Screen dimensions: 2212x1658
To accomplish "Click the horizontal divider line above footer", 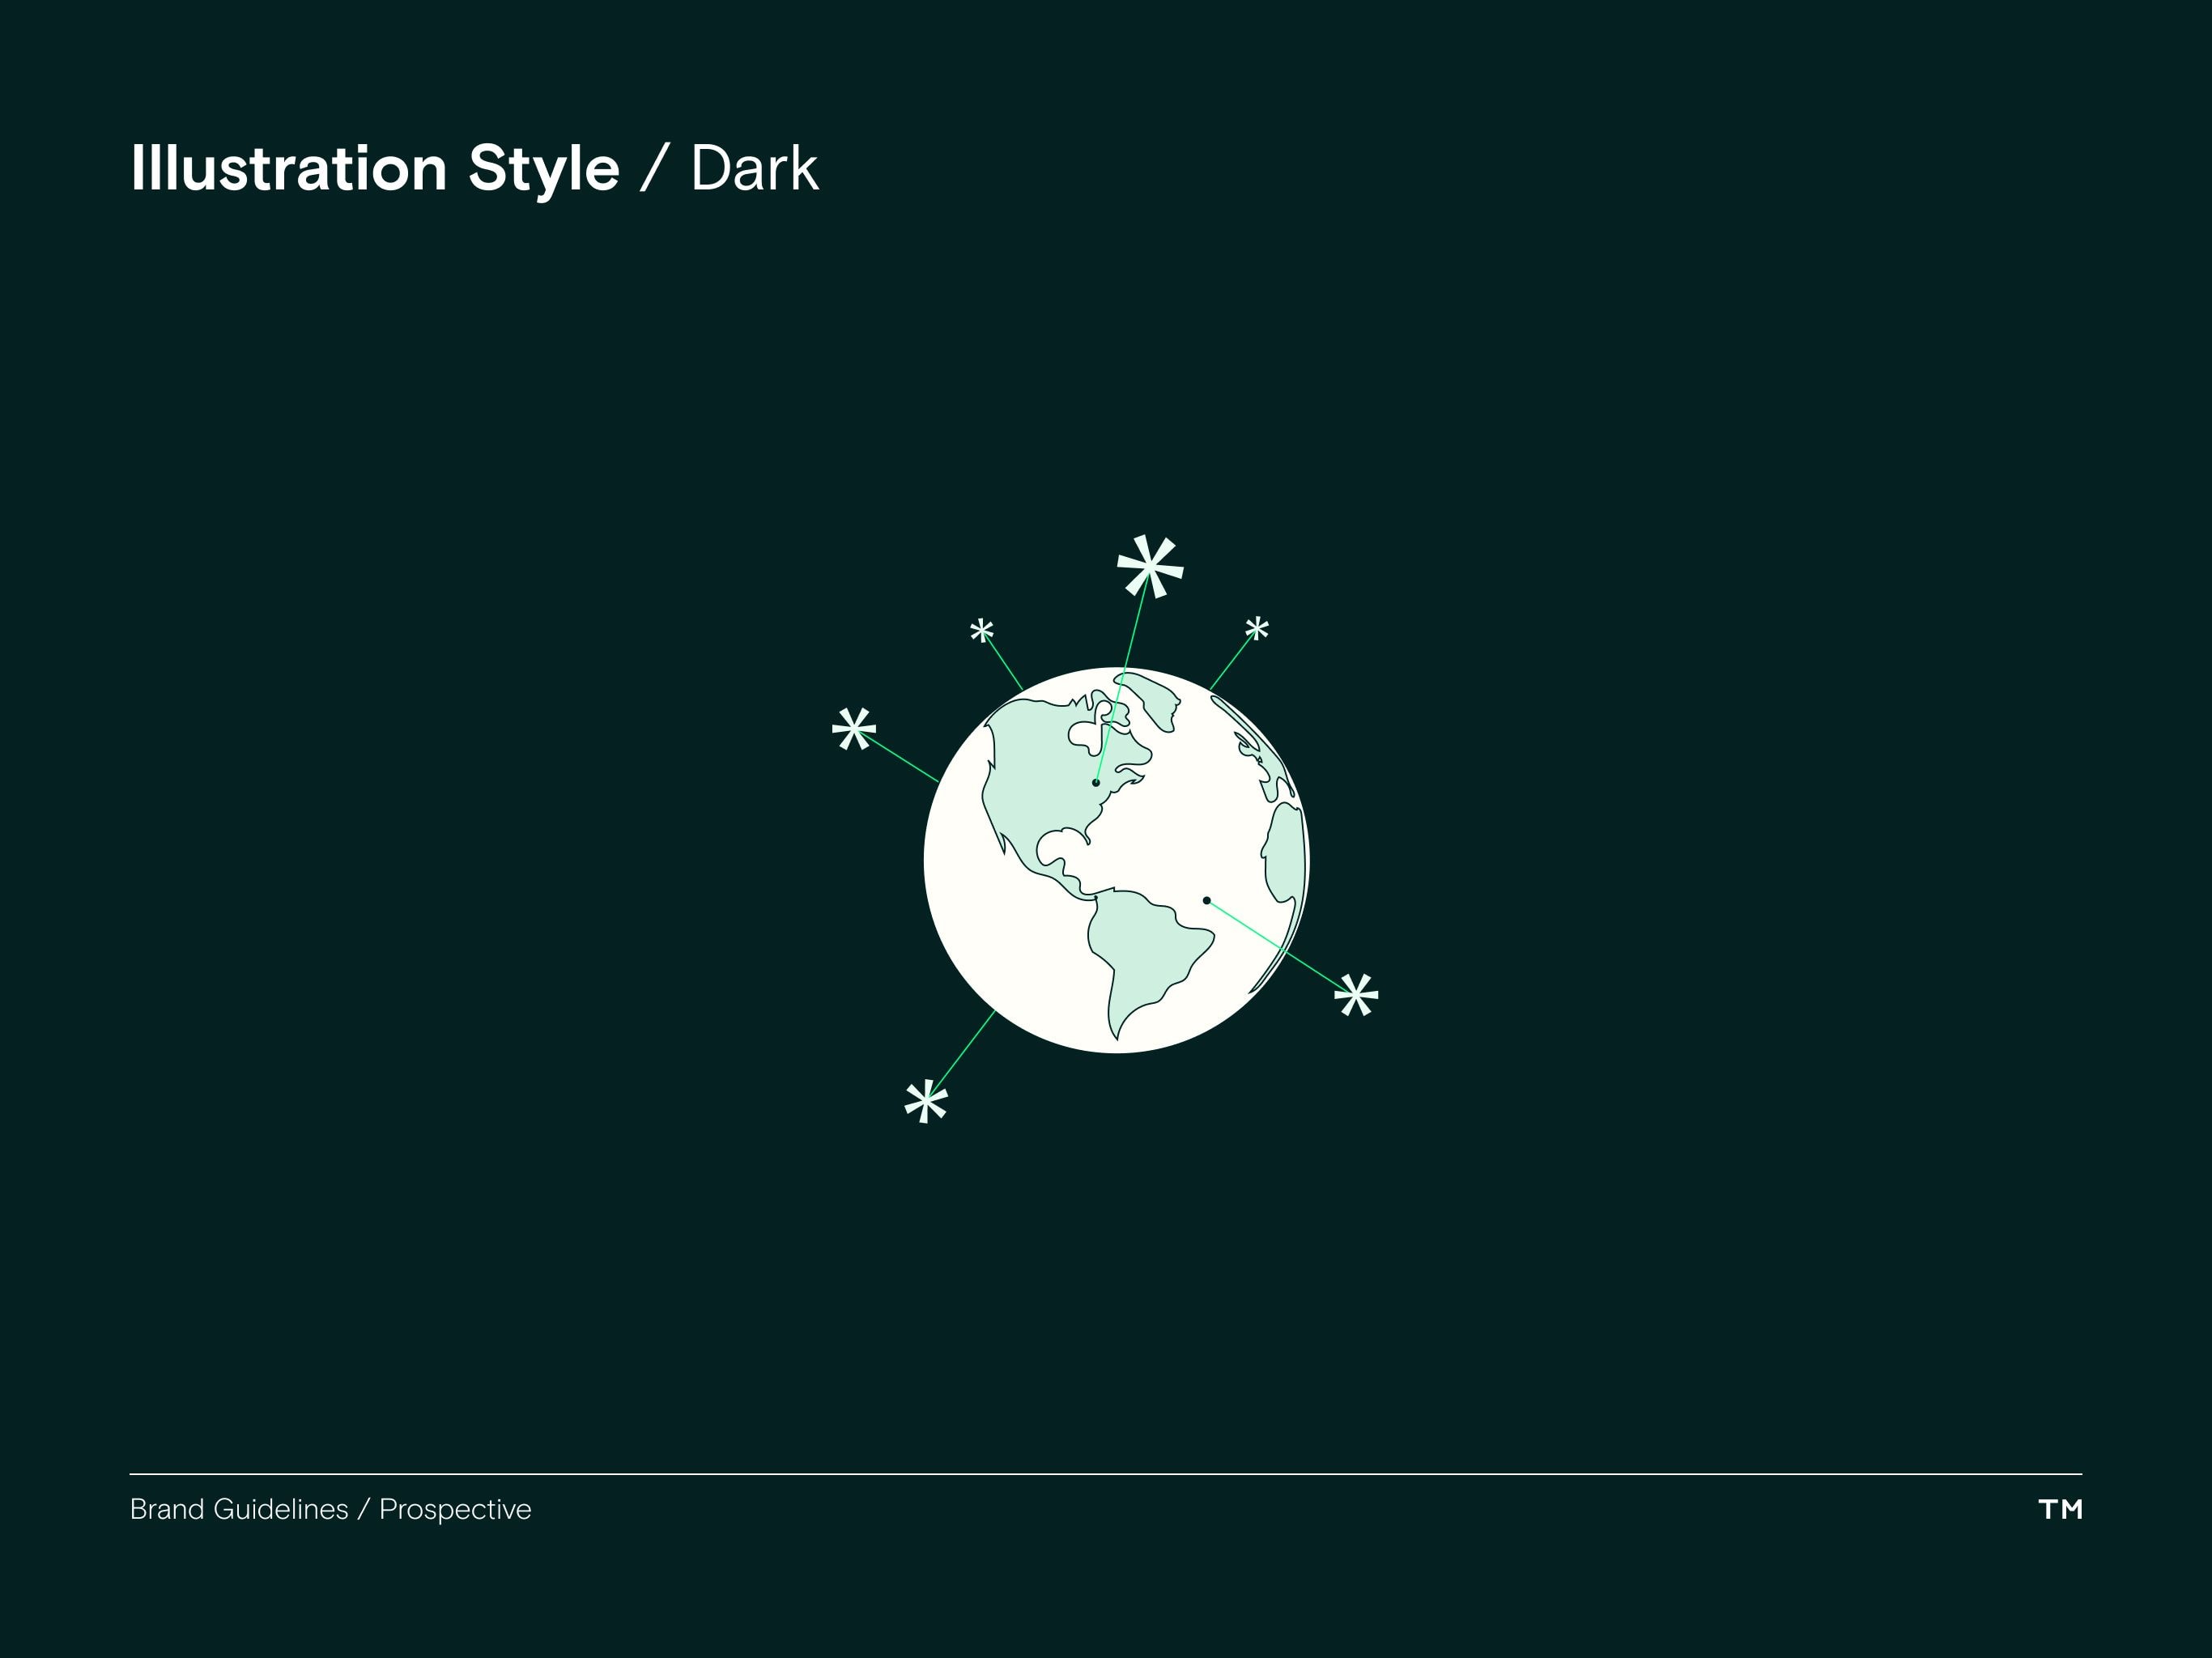I will pyautogui.click(x=1105, y=1474).
